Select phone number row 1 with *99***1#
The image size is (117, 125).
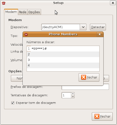pyautogui.click(x=63, y=49)
